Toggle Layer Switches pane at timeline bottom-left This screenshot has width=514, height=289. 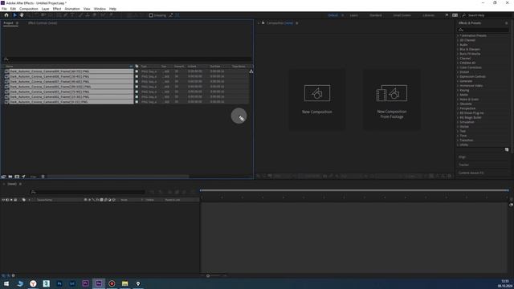3,276
